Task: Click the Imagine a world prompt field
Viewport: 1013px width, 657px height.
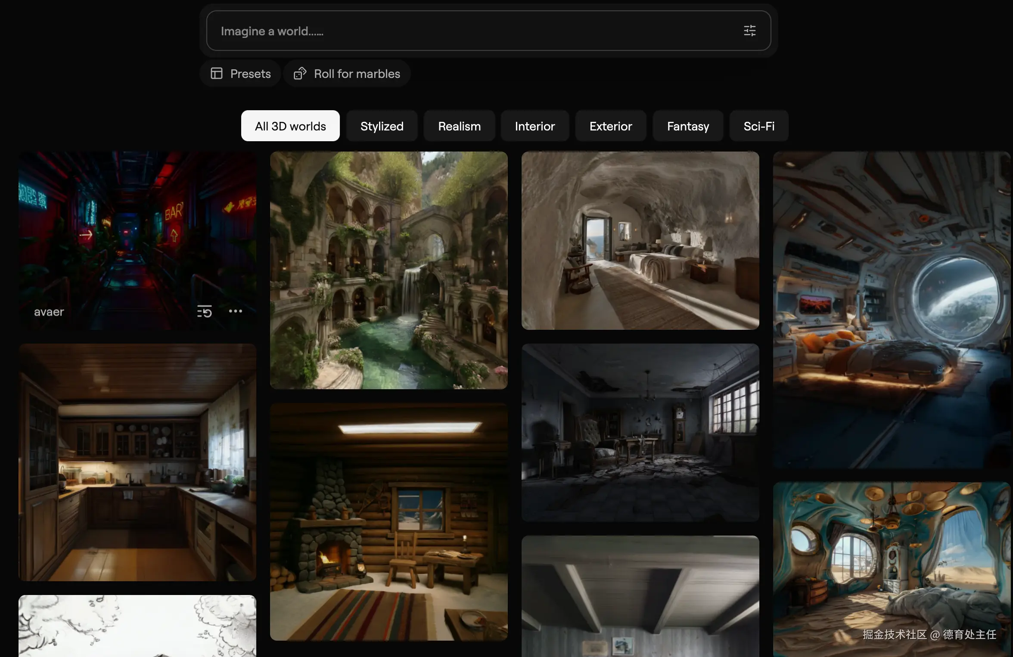Action: coord(474,31)
